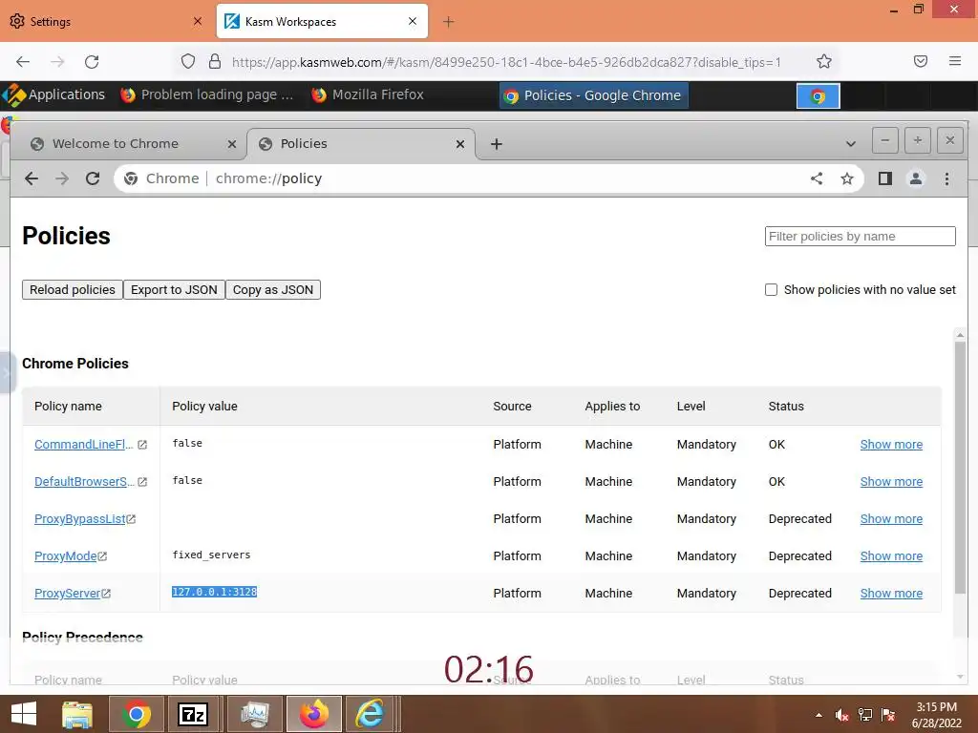978x733 pixels.
Task: Expand Show more for ProxyServer row
Action: click(891, 594)
